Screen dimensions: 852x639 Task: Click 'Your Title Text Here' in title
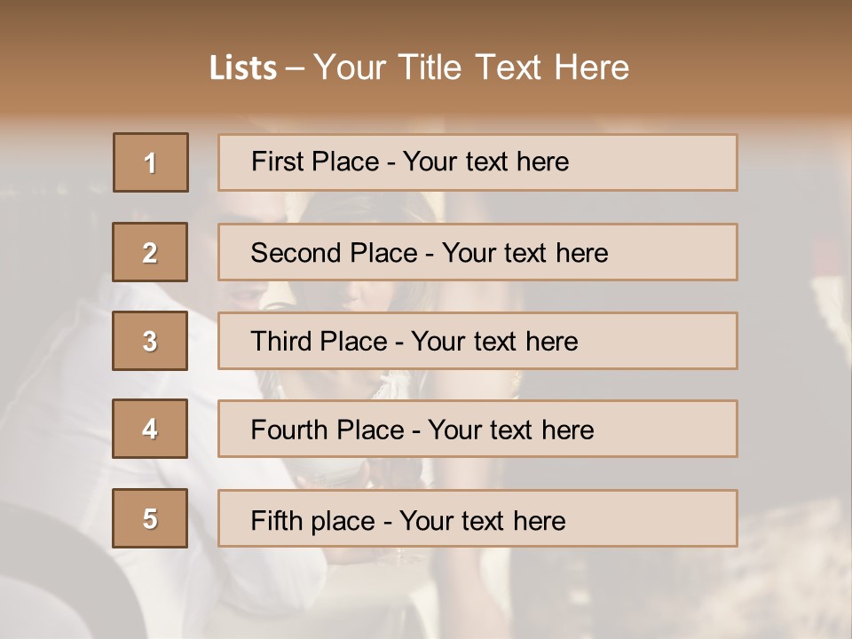click(471, 68)
